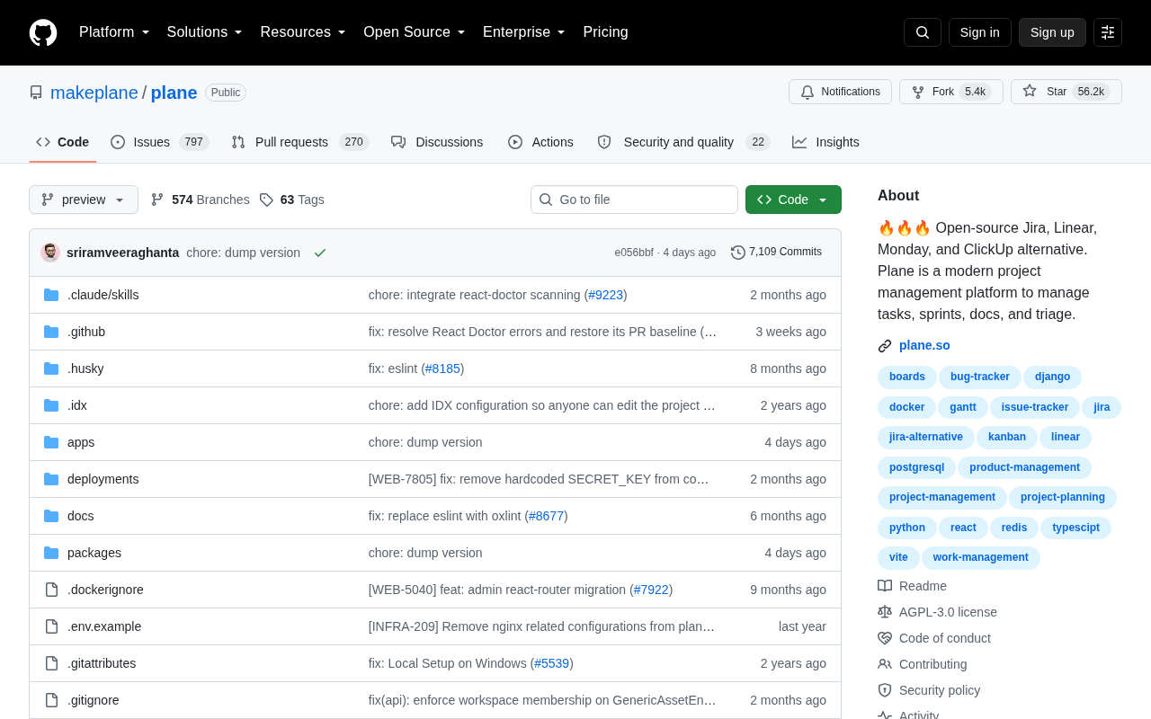Click the folder icon beside apps
The image size is (1151, 719).
[x=51, y=442]
